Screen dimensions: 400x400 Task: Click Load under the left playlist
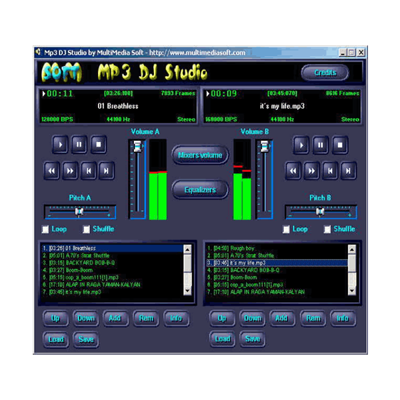click(56, 339)
